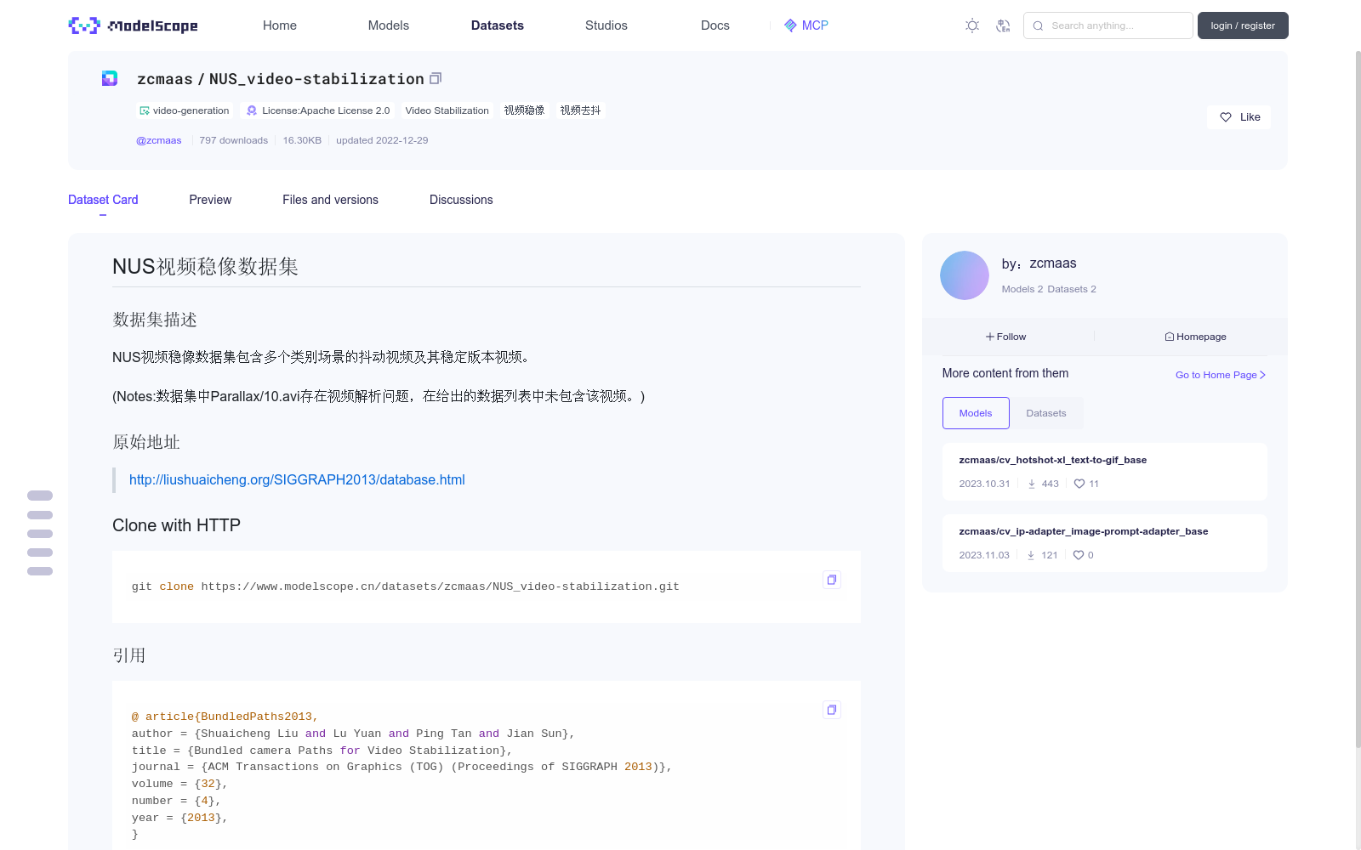Click the login / register button
The height and width of the screenshot is (850, 1361).
pyautogui.click(x=1243, y=25)
